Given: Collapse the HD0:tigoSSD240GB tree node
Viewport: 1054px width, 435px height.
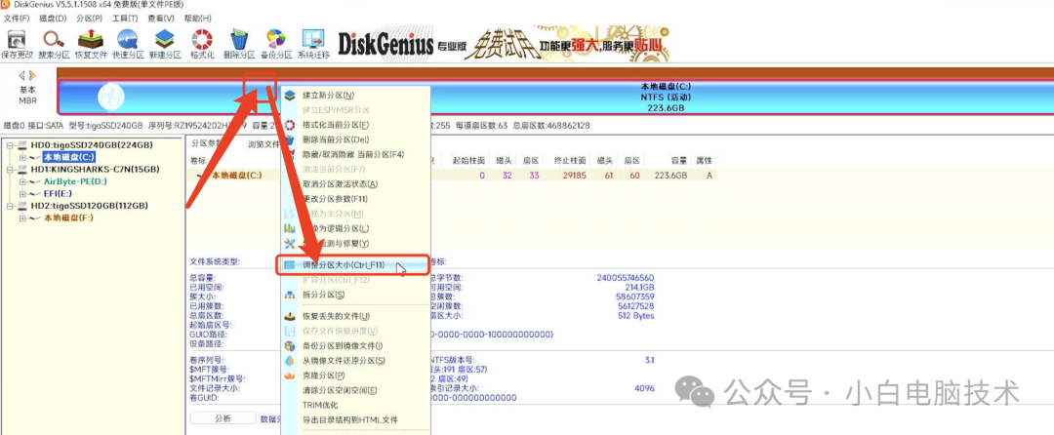Looking at the screenshot, I should click(11, 145).
